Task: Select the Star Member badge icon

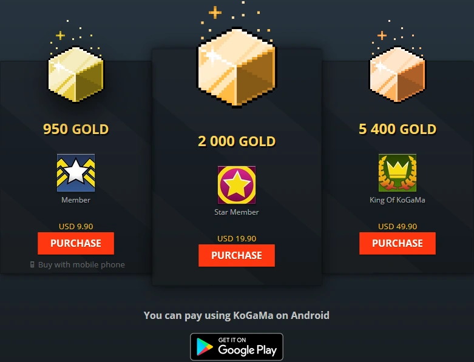Action: [237, 185]
